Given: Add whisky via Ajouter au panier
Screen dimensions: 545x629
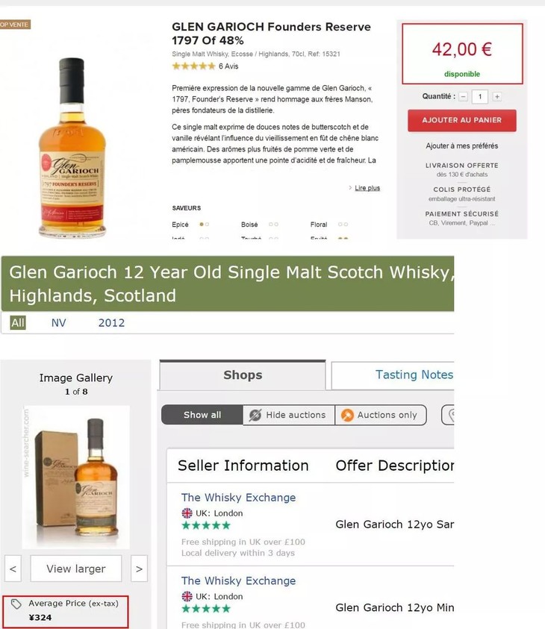Looking at the screenshot, I should tap(462, 120).
